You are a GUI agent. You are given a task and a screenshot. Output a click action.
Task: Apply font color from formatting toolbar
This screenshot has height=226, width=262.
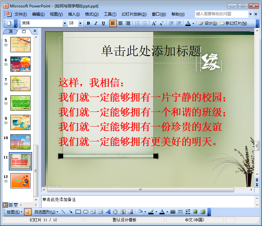click(x=188, y=23)
